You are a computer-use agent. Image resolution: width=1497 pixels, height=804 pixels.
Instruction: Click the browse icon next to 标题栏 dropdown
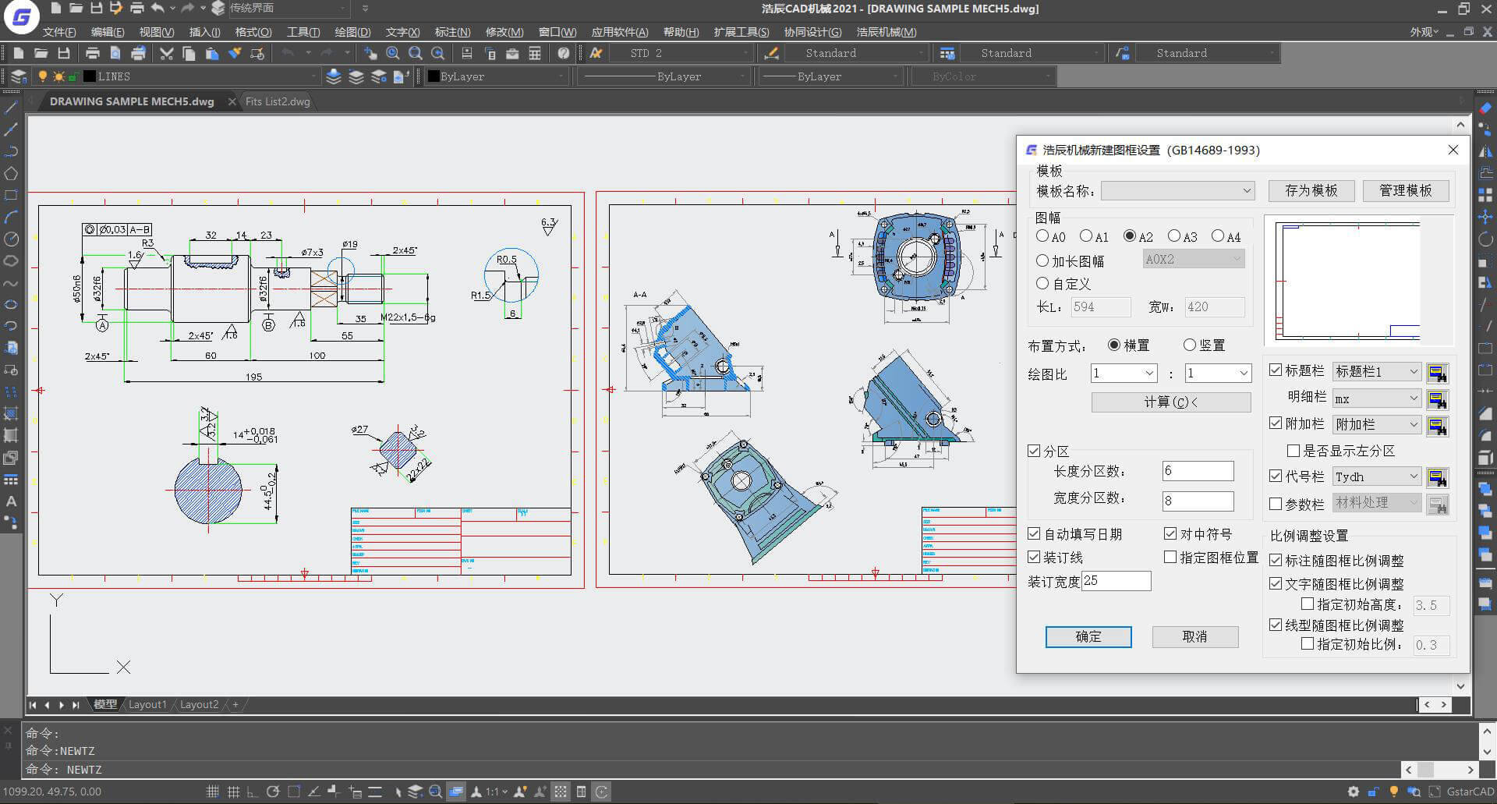1437,373
